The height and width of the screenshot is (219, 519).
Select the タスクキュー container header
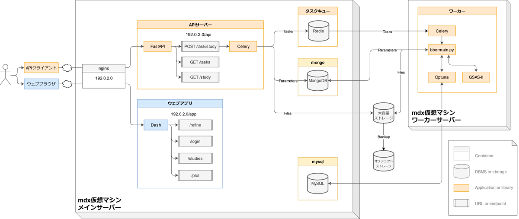pyautogui.click(x=318, y=11)
